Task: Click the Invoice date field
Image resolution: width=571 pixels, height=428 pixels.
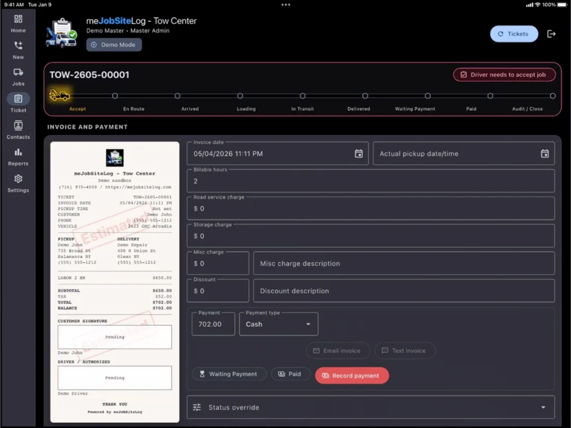Action: tap(278, 154)
